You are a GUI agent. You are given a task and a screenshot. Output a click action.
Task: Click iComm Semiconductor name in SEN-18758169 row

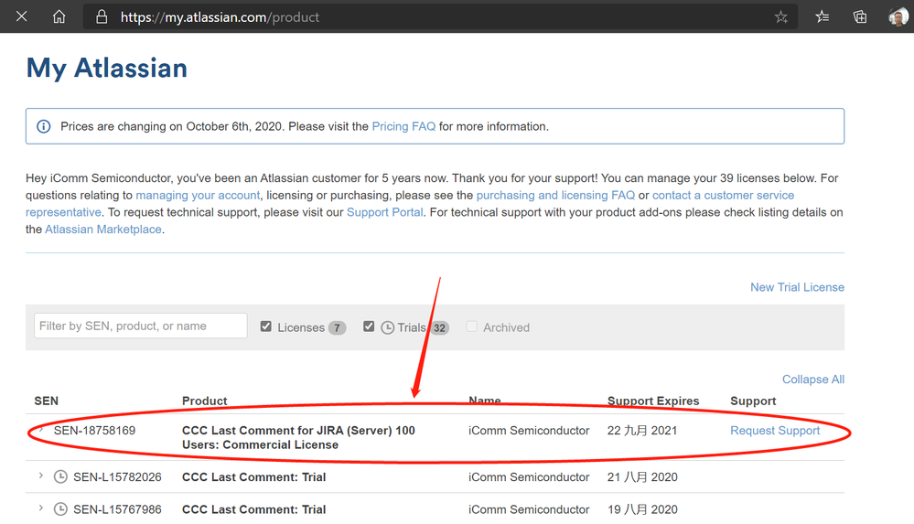(x=529, y=431)
